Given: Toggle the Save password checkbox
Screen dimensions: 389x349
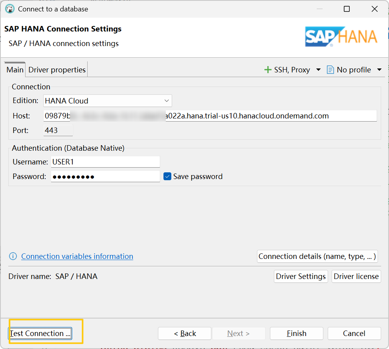Looking at the screenshot, I should [167, 176].
